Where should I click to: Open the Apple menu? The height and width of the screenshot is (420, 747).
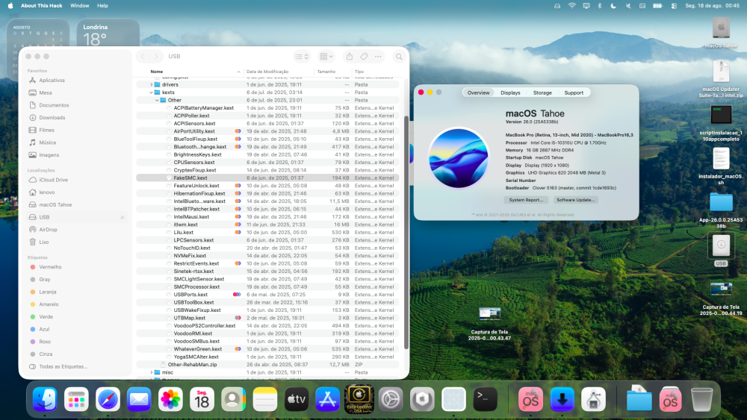click(x=10, y=6)
